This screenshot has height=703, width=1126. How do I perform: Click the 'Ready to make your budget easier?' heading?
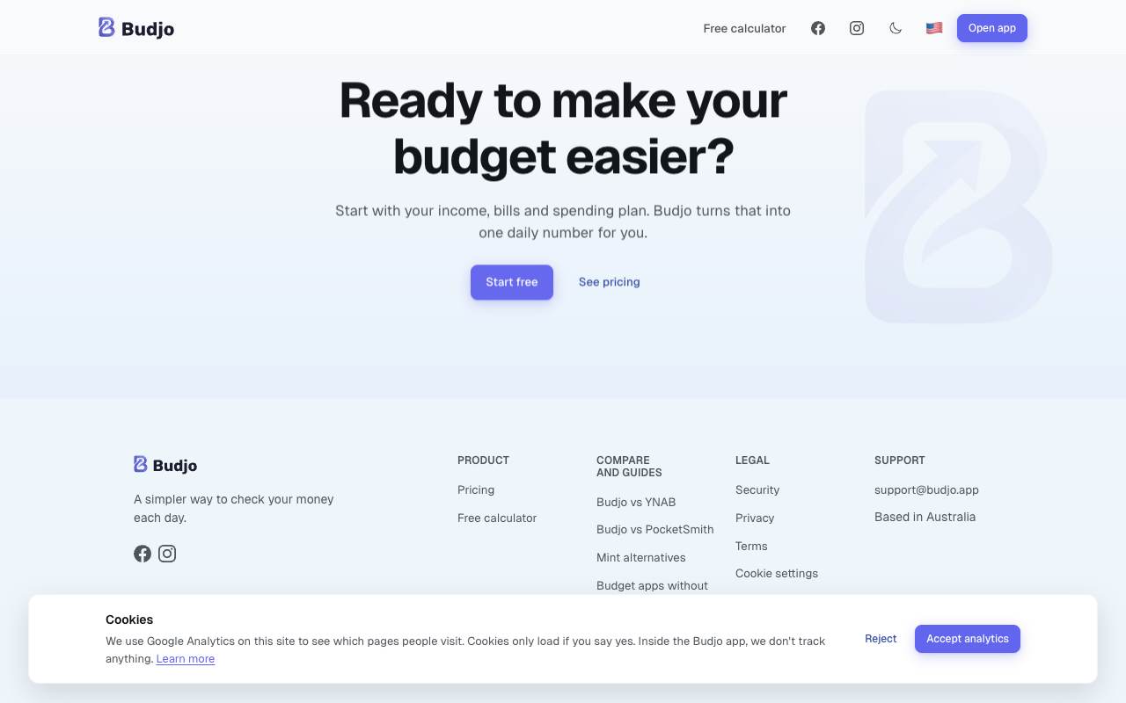(x=563, y=128)
